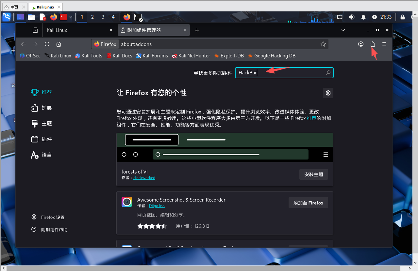Select the running Firefox taskbar window button
Viewport: 419px width, 272px height.
127,17
